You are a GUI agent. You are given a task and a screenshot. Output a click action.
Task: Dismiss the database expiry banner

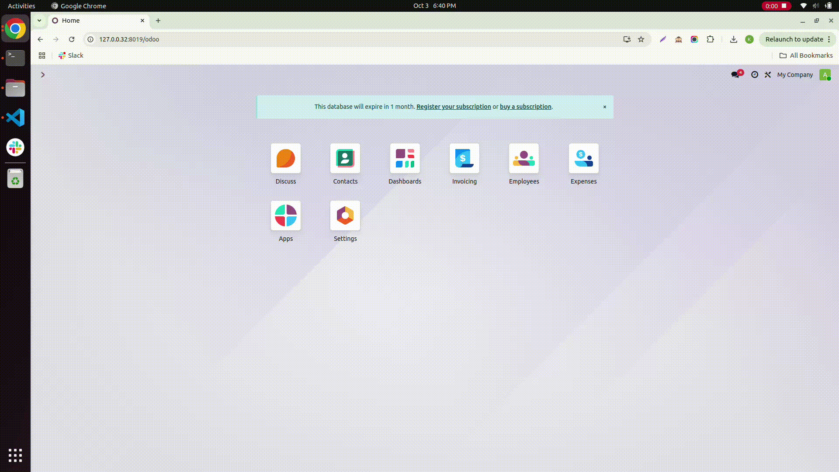[605, 107]
